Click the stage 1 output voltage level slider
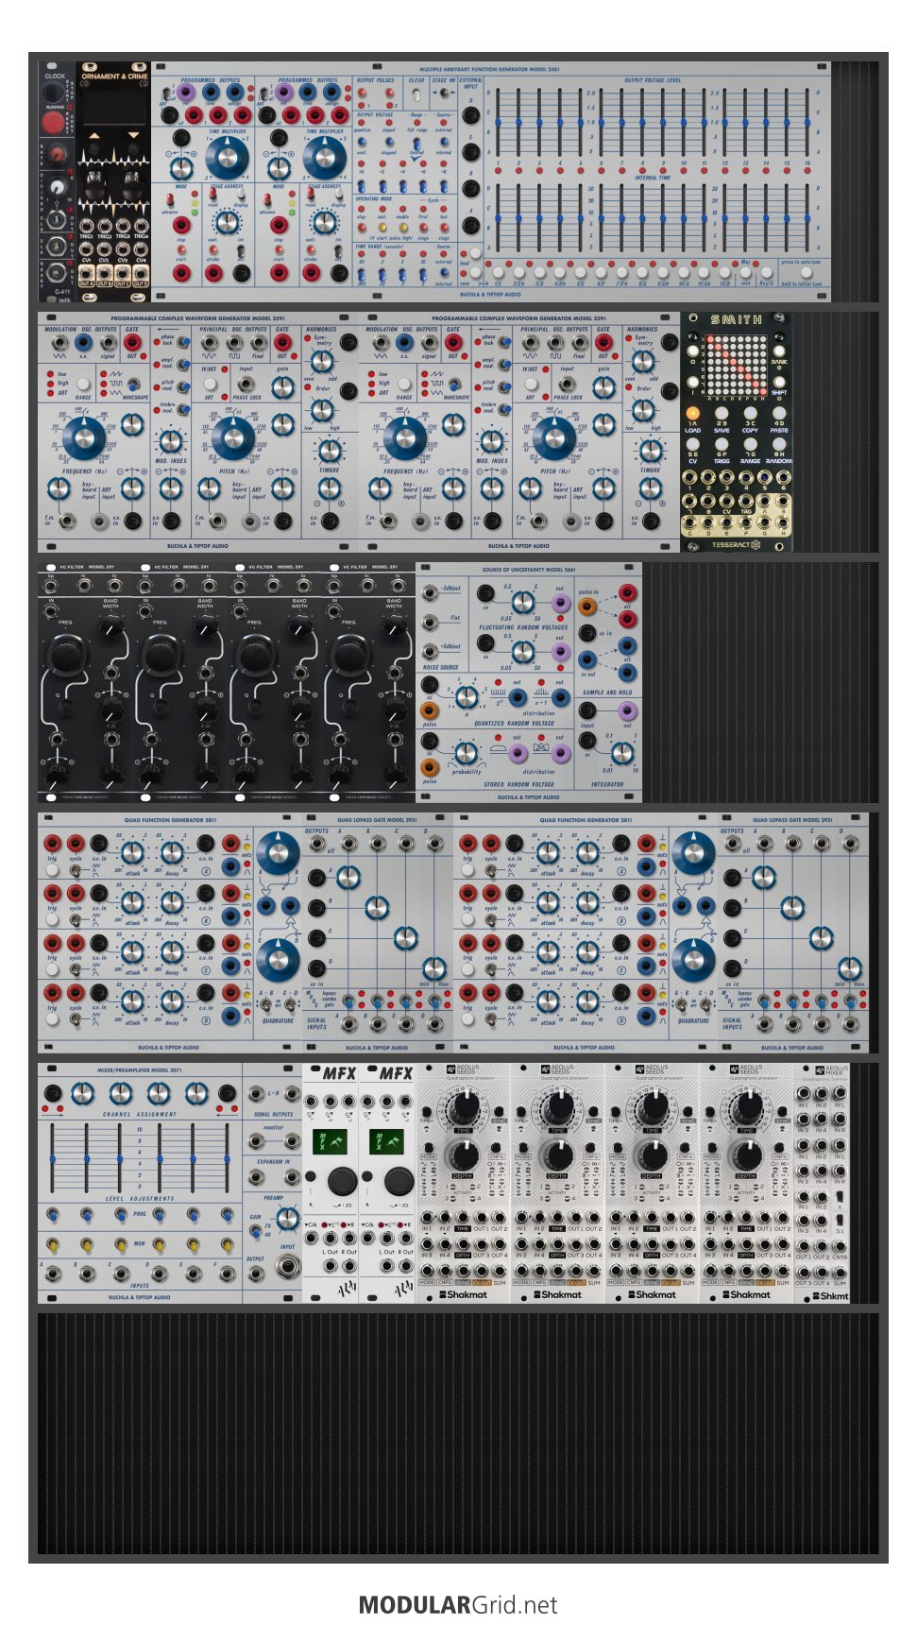The width and height of the screenshot is (917, 1625). pos(498,123)
